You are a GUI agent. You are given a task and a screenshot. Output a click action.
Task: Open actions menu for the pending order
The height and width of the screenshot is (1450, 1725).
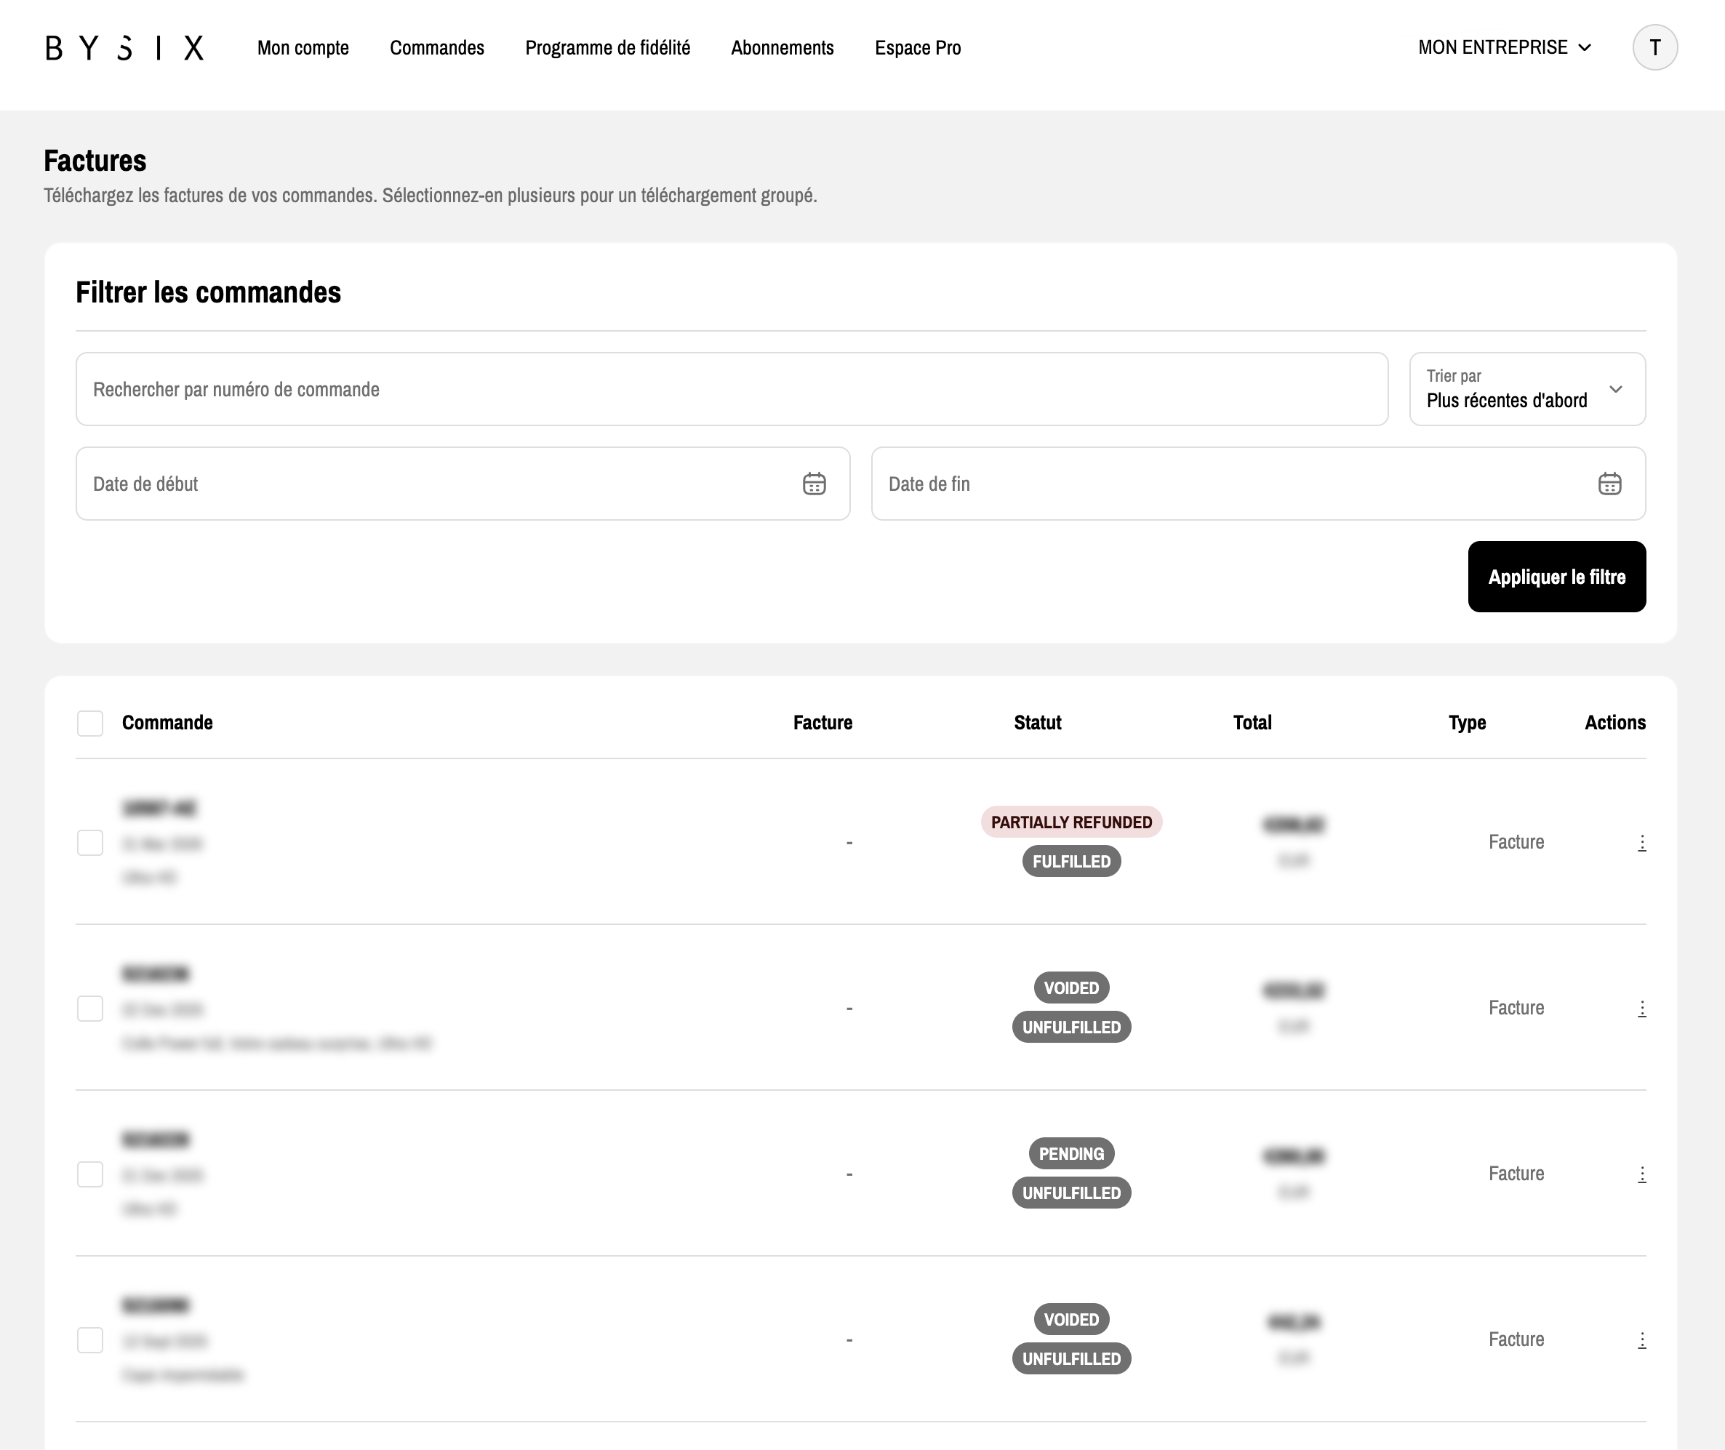(1641, 1174)
